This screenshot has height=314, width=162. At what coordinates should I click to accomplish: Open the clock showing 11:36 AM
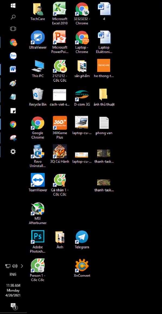coord(13,290)
